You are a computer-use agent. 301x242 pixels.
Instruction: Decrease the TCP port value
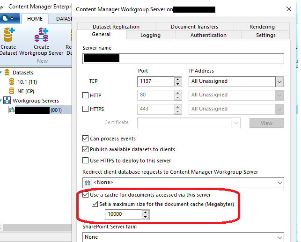click(177, 84)
